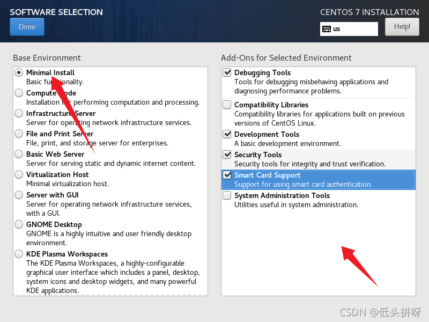Viewport: 429px width, 322px height.
Task: Check the System Administration Tools checkbox
Action: (227, 195)
